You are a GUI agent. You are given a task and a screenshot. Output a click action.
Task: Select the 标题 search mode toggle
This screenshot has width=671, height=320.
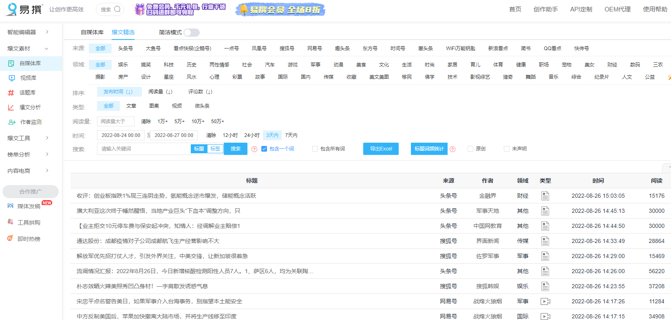(199, 149)
